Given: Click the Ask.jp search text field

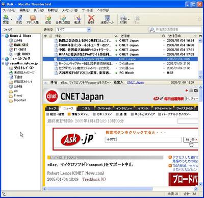Looking at the screenshot, I should (x=143, y=139).
